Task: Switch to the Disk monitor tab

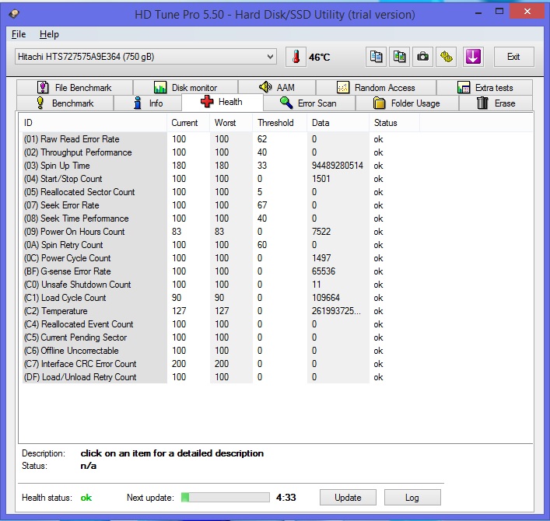Action: pos(186,87)
